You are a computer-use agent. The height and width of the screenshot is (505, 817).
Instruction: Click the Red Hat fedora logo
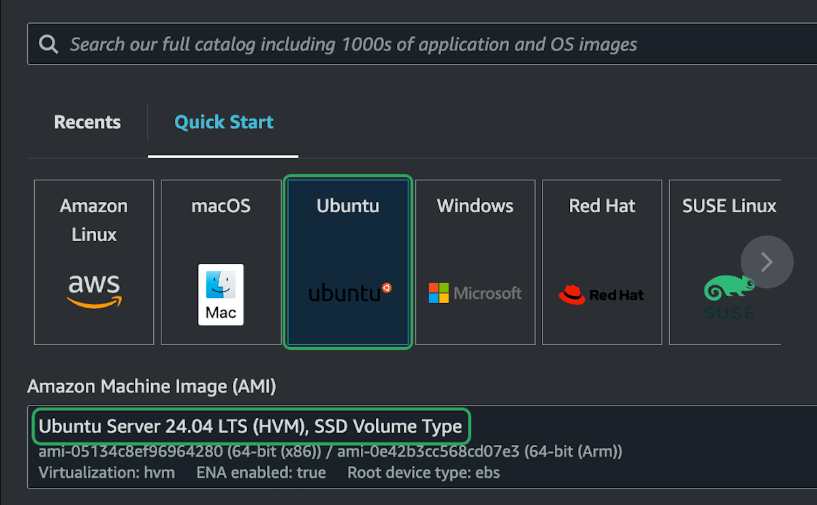(x=601, y=295)
